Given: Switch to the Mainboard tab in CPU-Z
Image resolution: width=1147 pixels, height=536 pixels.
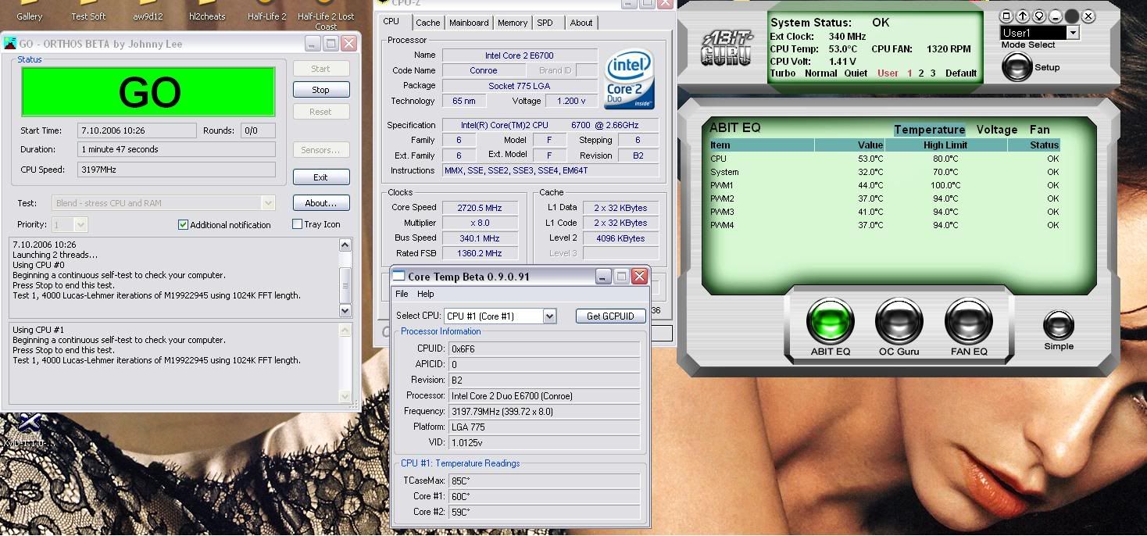Looking at the screenshot, I should pyautogui.click(x=470, y=23).
